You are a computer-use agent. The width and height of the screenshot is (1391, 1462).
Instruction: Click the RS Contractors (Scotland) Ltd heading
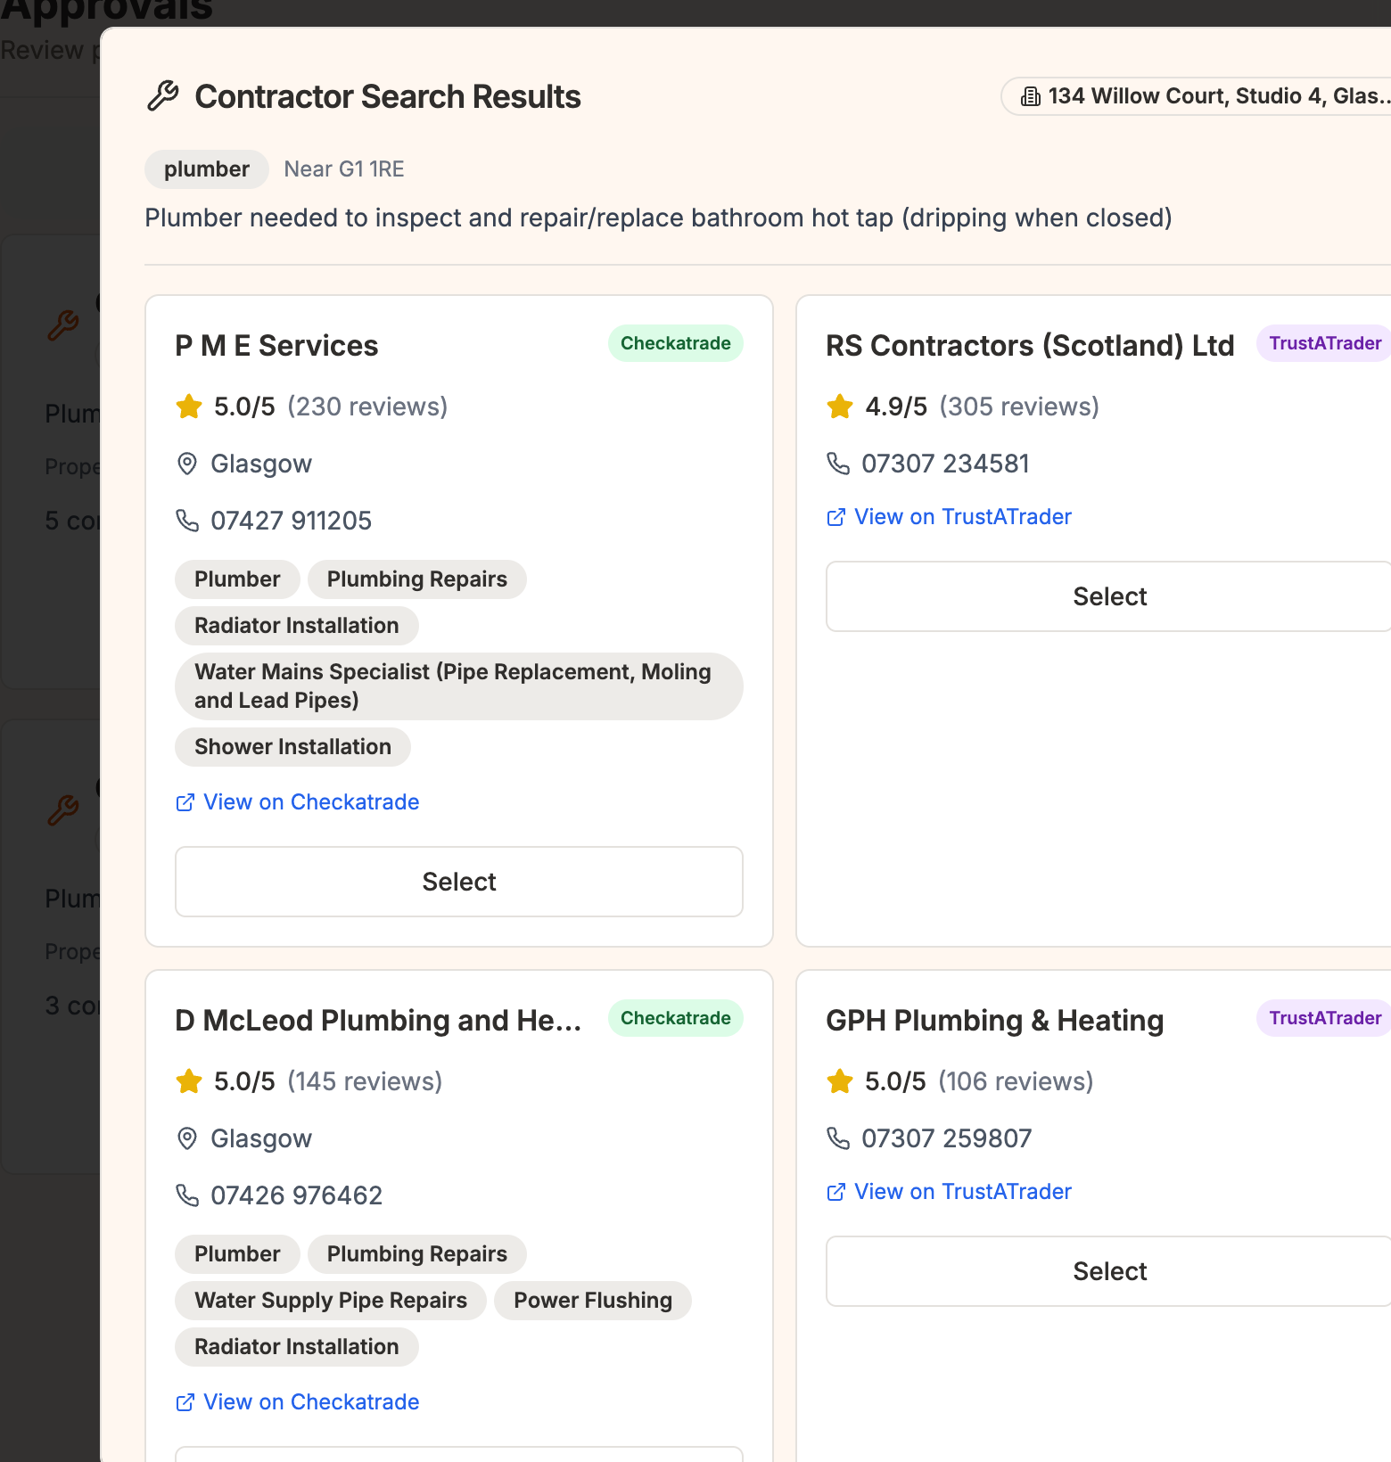1030,346
